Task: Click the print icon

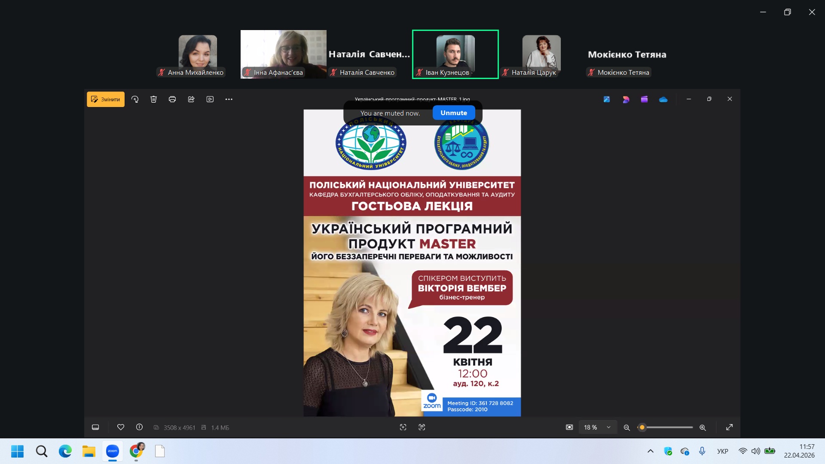Action: pos(172,99)
